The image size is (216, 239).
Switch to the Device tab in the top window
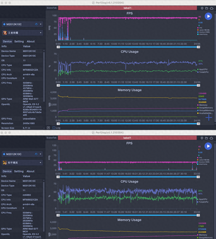coord(7,42)
